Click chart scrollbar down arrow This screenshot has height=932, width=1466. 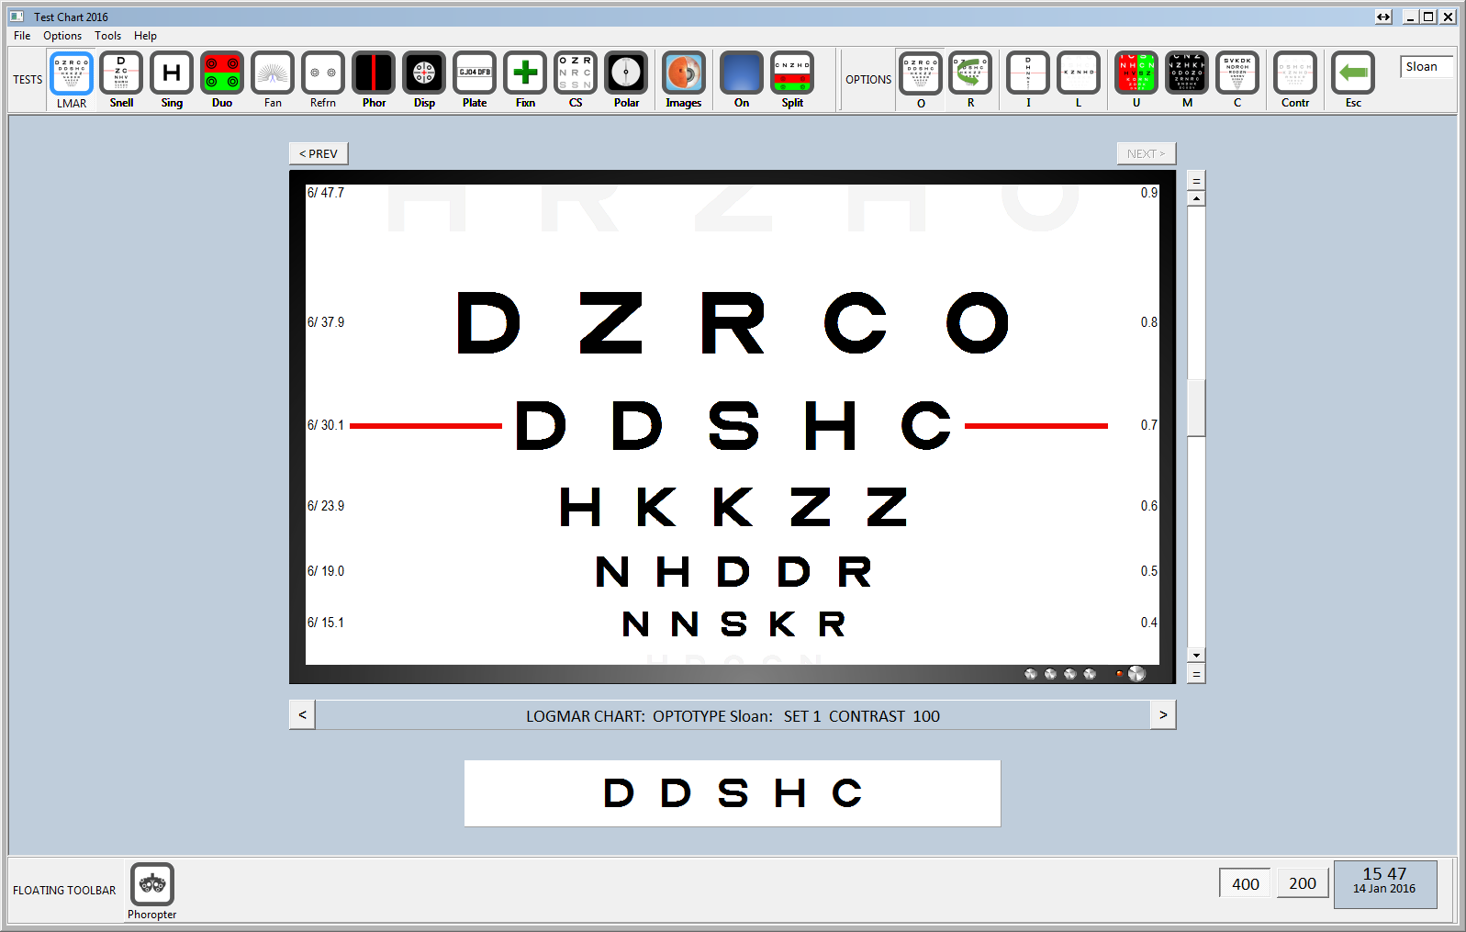click(x=1196, y=655)
